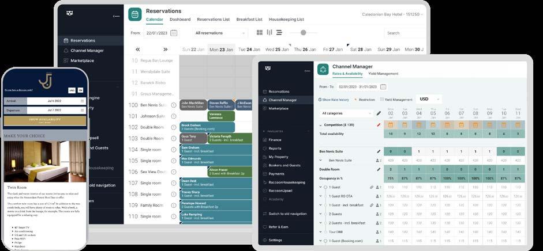Viewport: 543px width, 251px height.
Task: Click the Channel Manager module logo icon
Action: click(323, 69)
